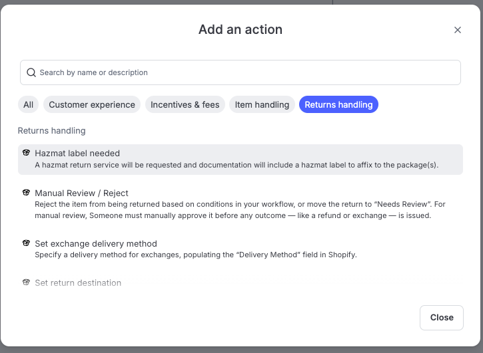Select the Set return destination action
The width and height of the screenshot is (483, 353).
78,283
